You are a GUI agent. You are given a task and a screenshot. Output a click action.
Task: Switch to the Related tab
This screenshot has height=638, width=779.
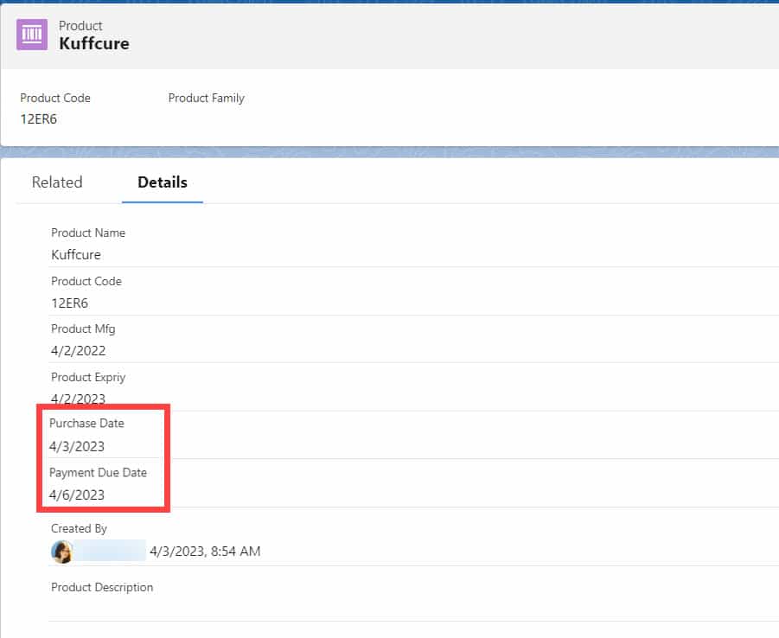click(x=56, y=182)
